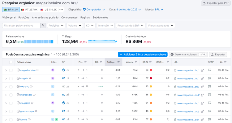
Task: Sort by Tráfego column icon
Action: tap(118, 62)
